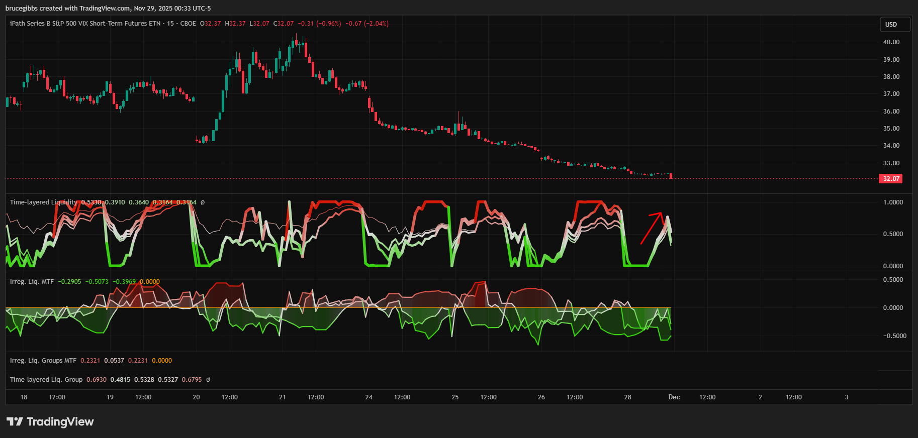The image size is (918, 438).
Task: Click the ø symbol in Time-layered Liq. Group row
Action: coord(208,380)
